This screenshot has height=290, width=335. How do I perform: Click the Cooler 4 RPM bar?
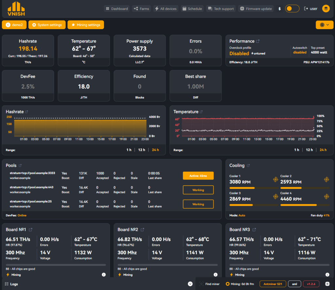[305, 205]
